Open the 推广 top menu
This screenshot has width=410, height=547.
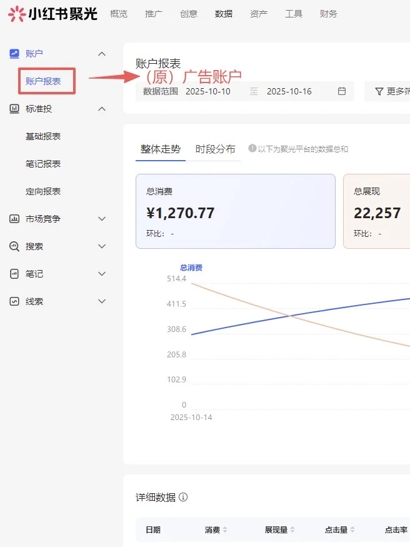point(153,14)
